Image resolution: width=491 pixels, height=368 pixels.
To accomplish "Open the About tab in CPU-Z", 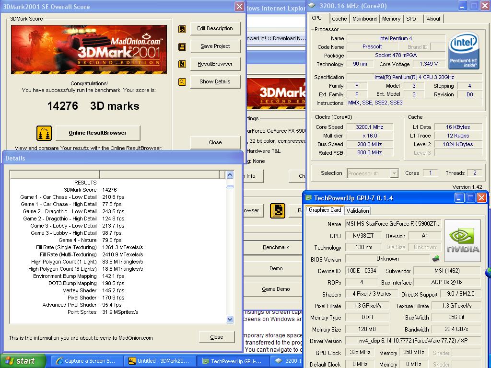I will pyautogui.click(x=433, y=19).
